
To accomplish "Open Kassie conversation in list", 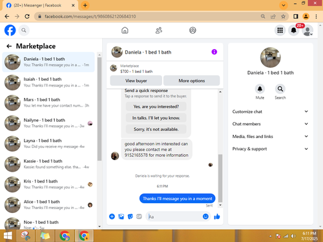I will tap(48, 164).
